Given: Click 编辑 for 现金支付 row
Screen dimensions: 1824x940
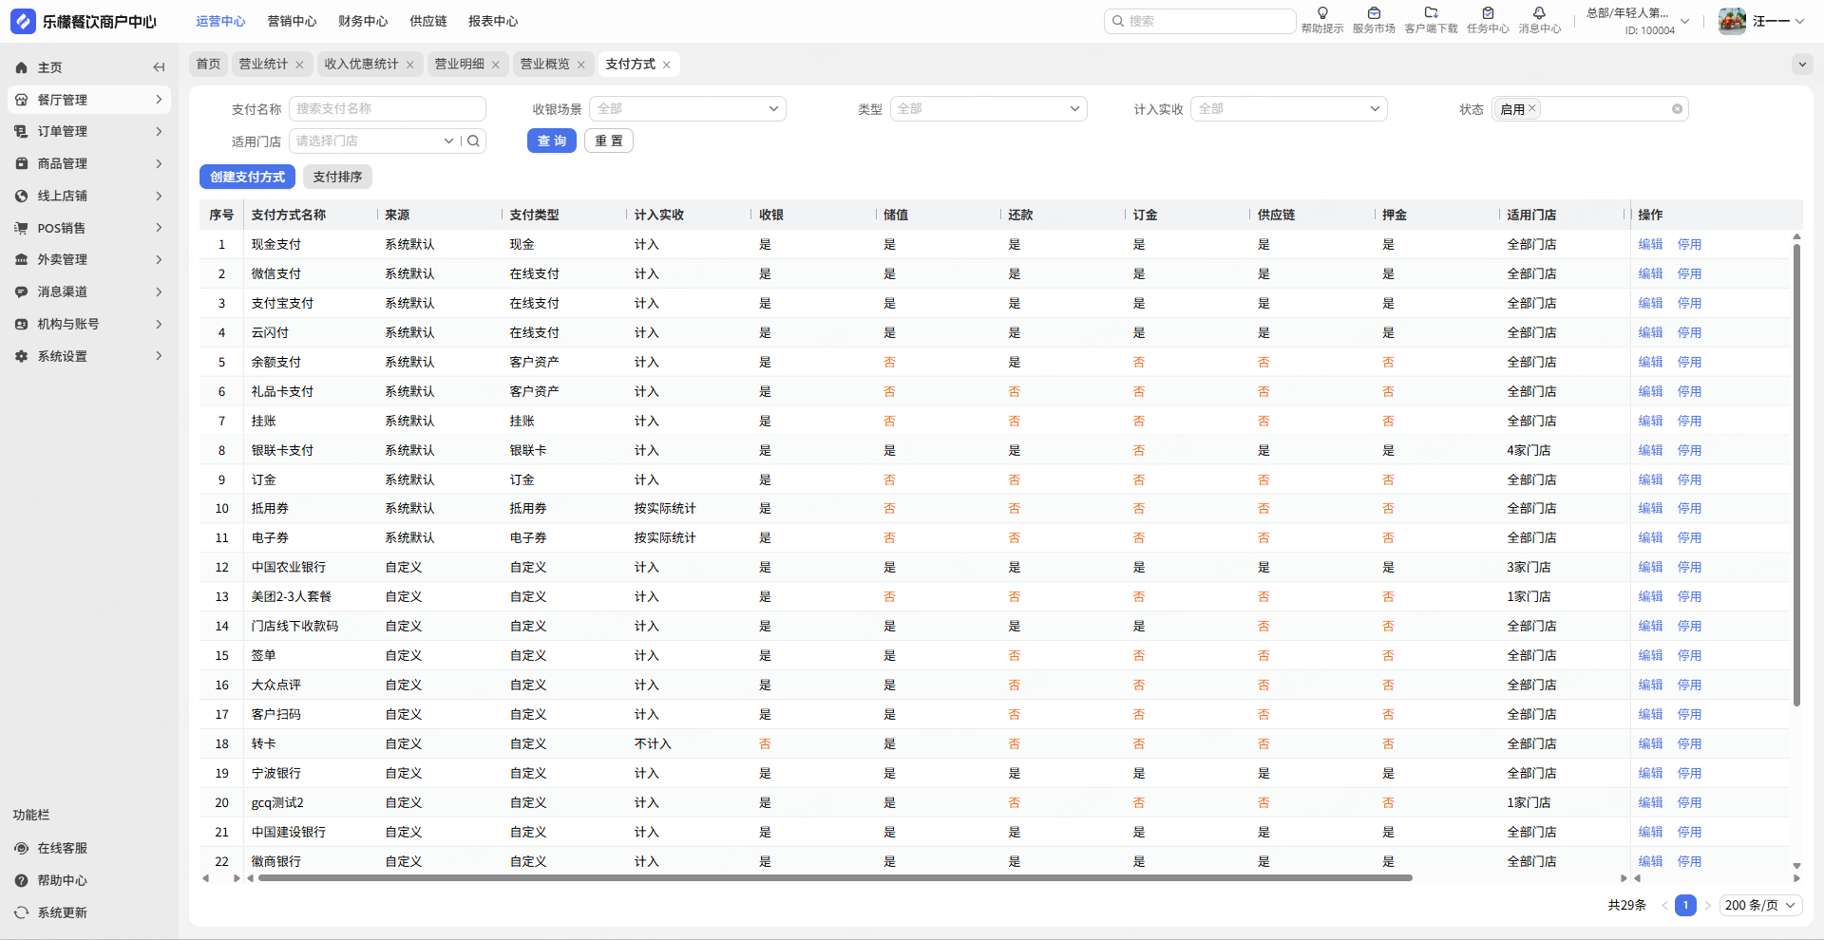Looking at the screenshot, I should [x=1650, y=244].
